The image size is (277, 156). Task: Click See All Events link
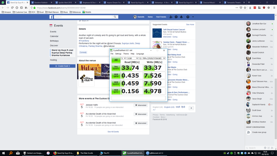tap(113, 132)
